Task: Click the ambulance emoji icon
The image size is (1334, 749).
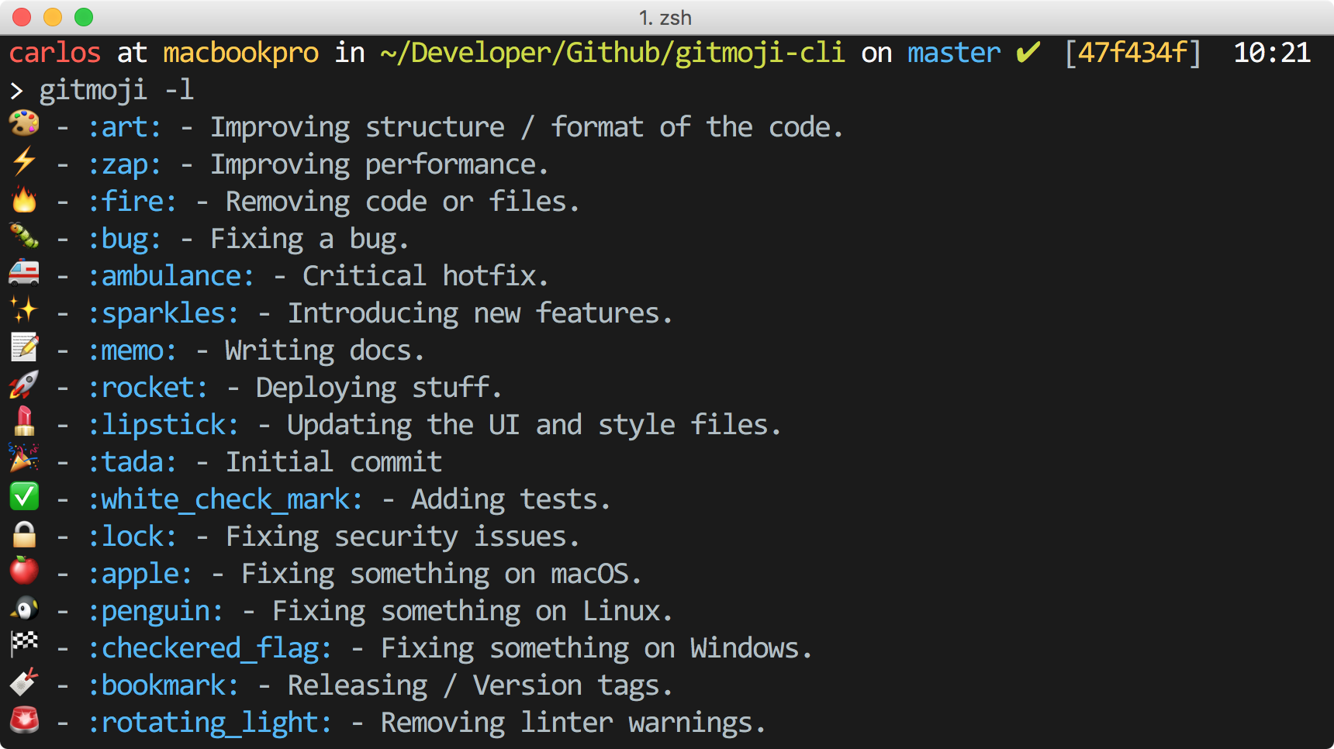Action: coord(24,273)
